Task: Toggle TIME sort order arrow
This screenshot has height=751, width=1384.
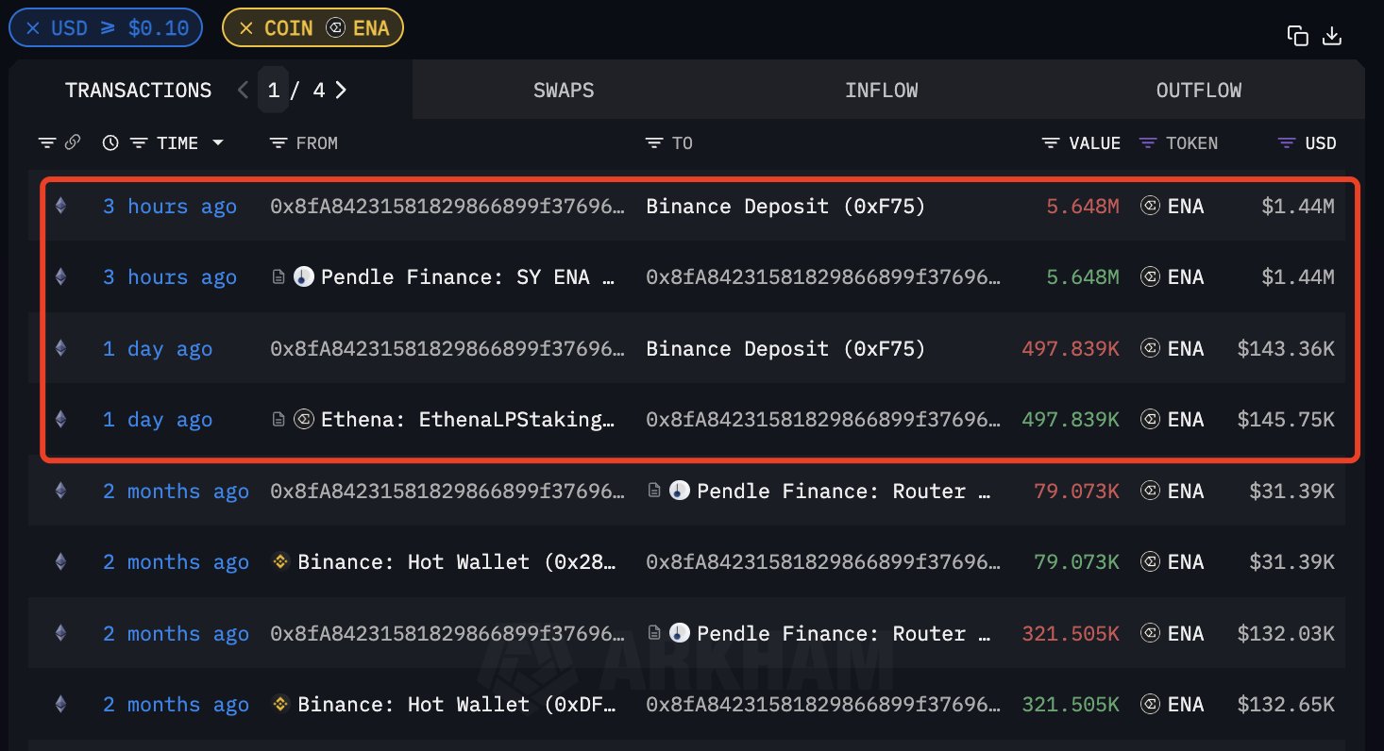Action: click(218, 143)
